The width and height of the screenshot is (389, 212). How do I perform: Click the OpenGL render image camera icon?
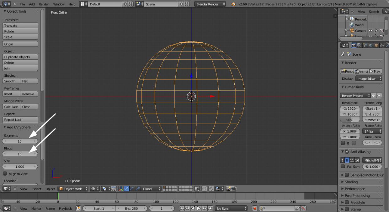[x=228, y=189]
